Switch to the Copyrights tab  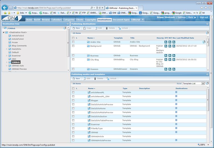(x=90, y=20)
